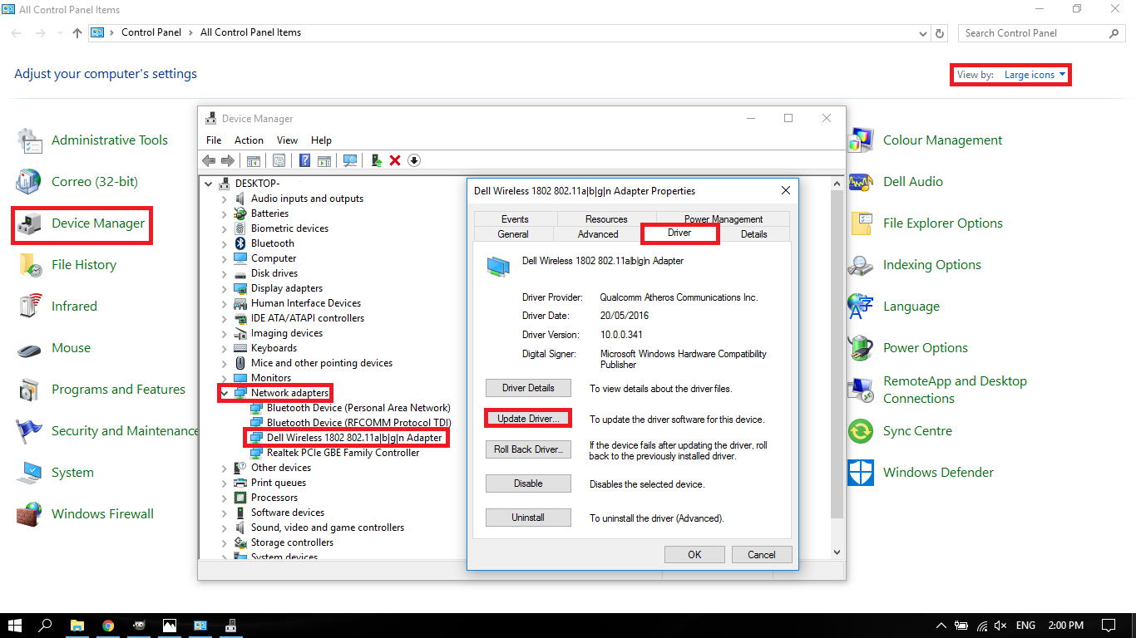The image size is (1136, 638).
Task: Click the Show/Hide Console Tree toolbar icon
Action: point(253,160)
